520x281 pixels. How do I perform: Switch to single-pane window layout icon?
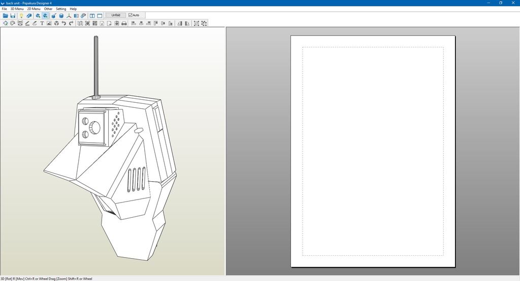[x=100, y=16]
